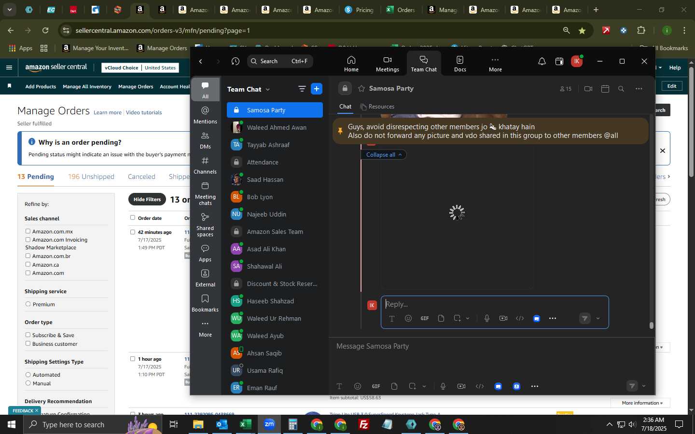Image resolution: width=695 pixels, height=434 pixels.
Task: Star the Samosa Party channel
Action: coord(361,89)
